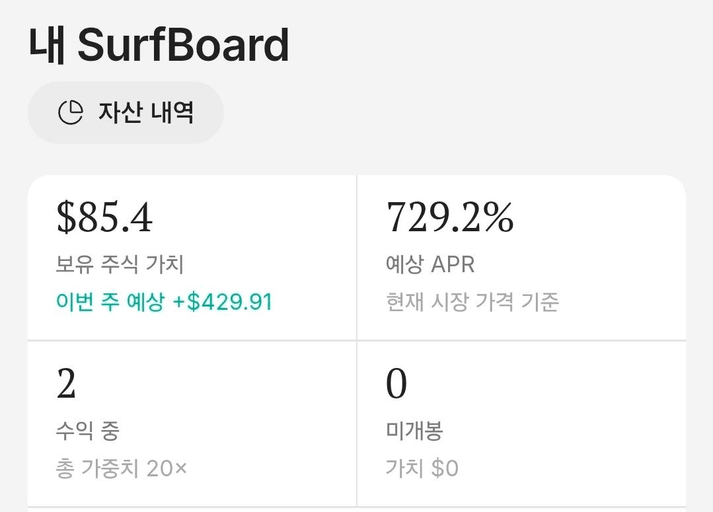713x512 pixels.
Task: Click the 20× weight multiplier value
Action: click(x=167, y=468)
